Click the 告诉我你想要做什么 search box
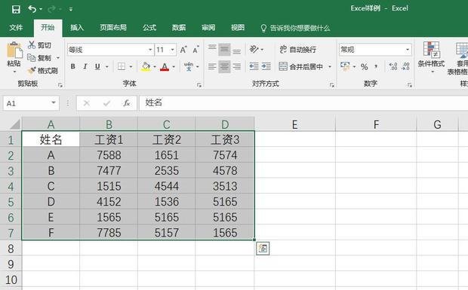The width and height of the screenshot is (468, 290). tap(295, 28)
